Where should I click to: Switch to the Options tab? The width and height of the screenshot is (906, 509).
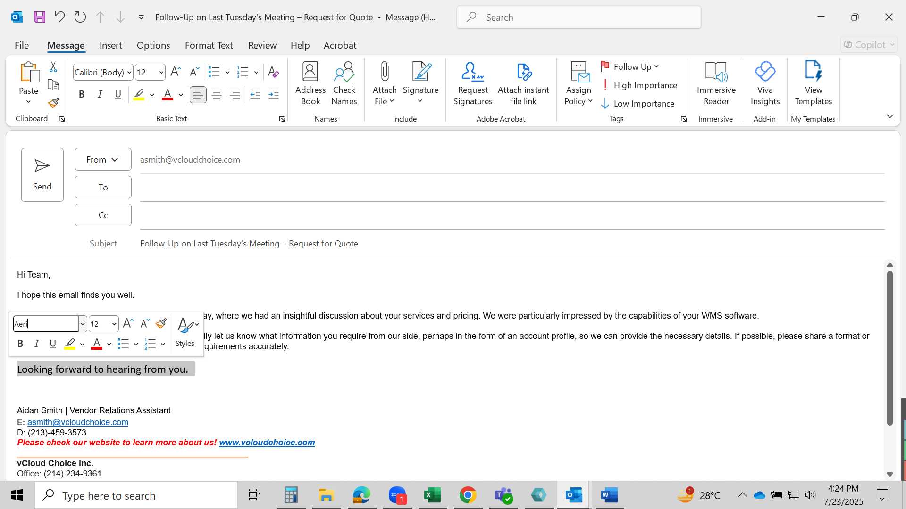(x=153, y=45)
